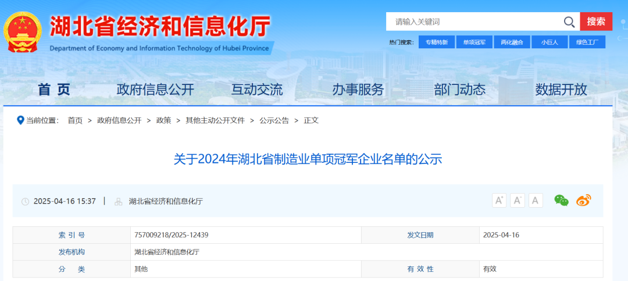Click breadcrumb link 公示公告
Image resolution: width=628 pixels, height=281 pixels.
point(274,120)
